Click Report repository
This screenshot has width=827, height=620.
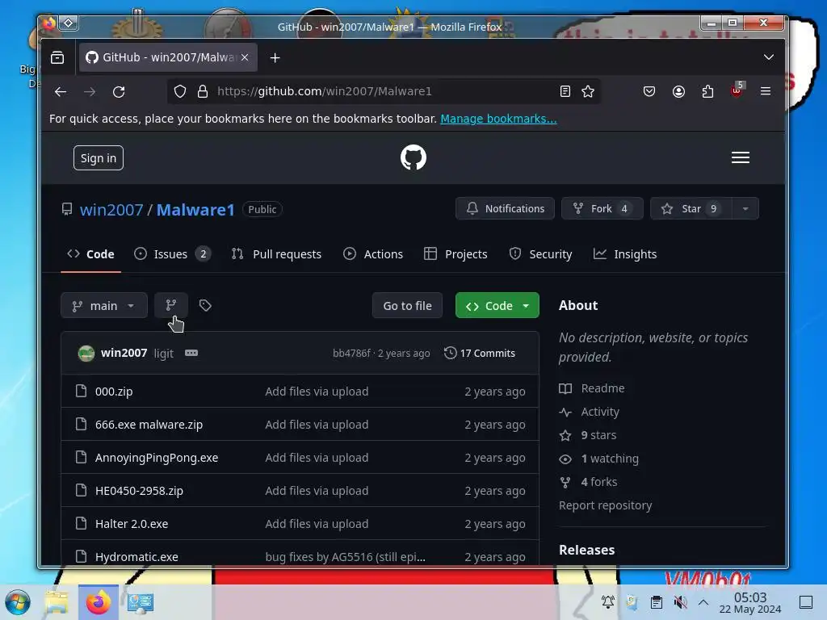pos(606,505)
